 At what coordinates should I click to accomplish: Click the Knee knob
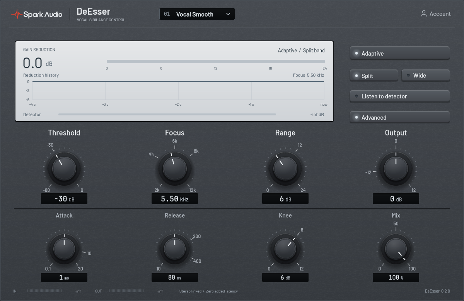[285, 249]
